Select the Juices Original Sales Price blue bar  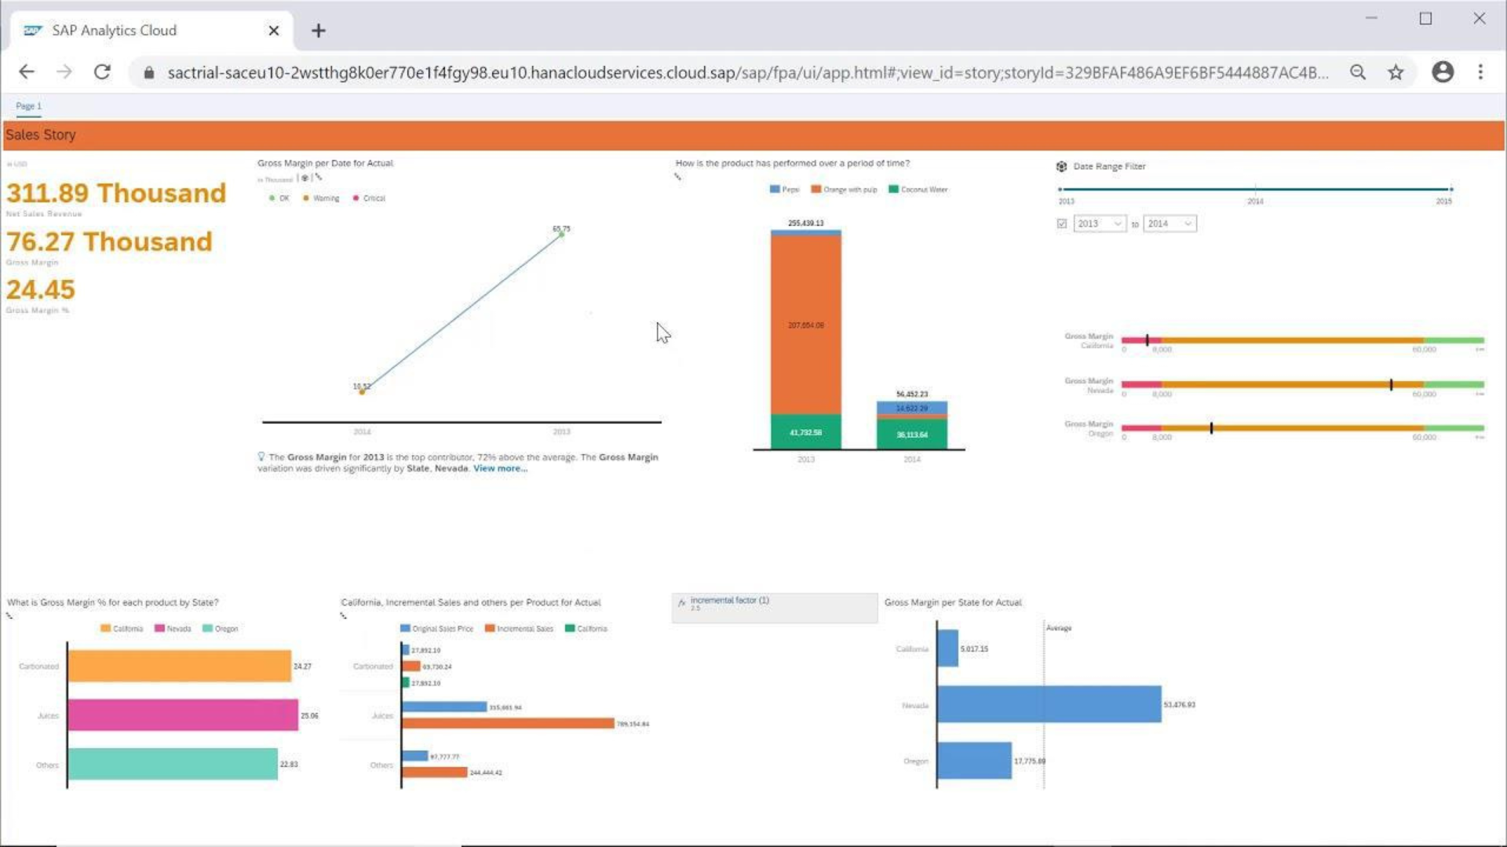(x=444, y=707)
